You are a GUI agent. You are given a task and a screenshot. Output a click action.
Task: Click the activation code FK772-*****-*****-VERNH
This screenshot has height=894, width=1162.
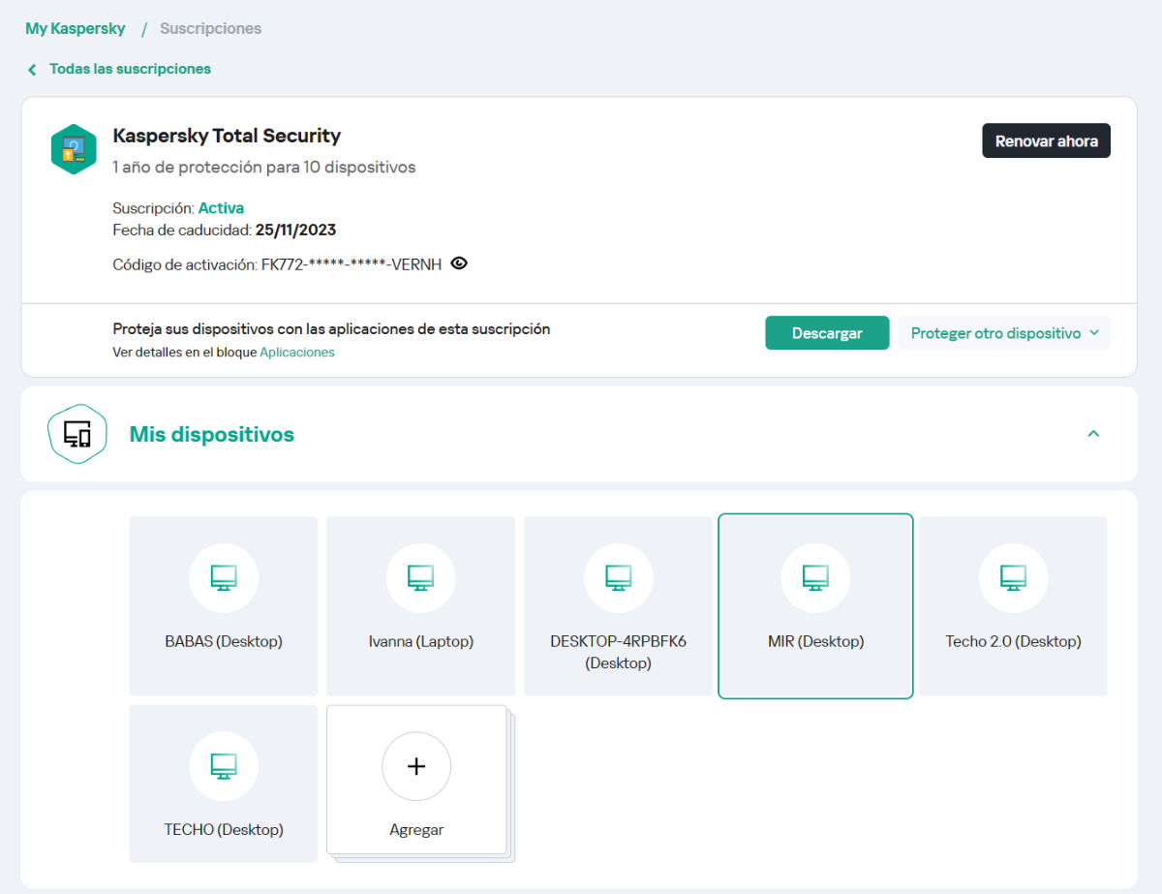pyautogui.click(x=352, y=263)
